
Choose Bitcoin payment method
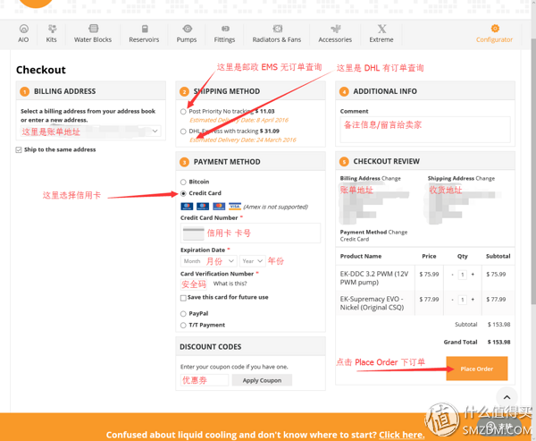click(183, 182)
